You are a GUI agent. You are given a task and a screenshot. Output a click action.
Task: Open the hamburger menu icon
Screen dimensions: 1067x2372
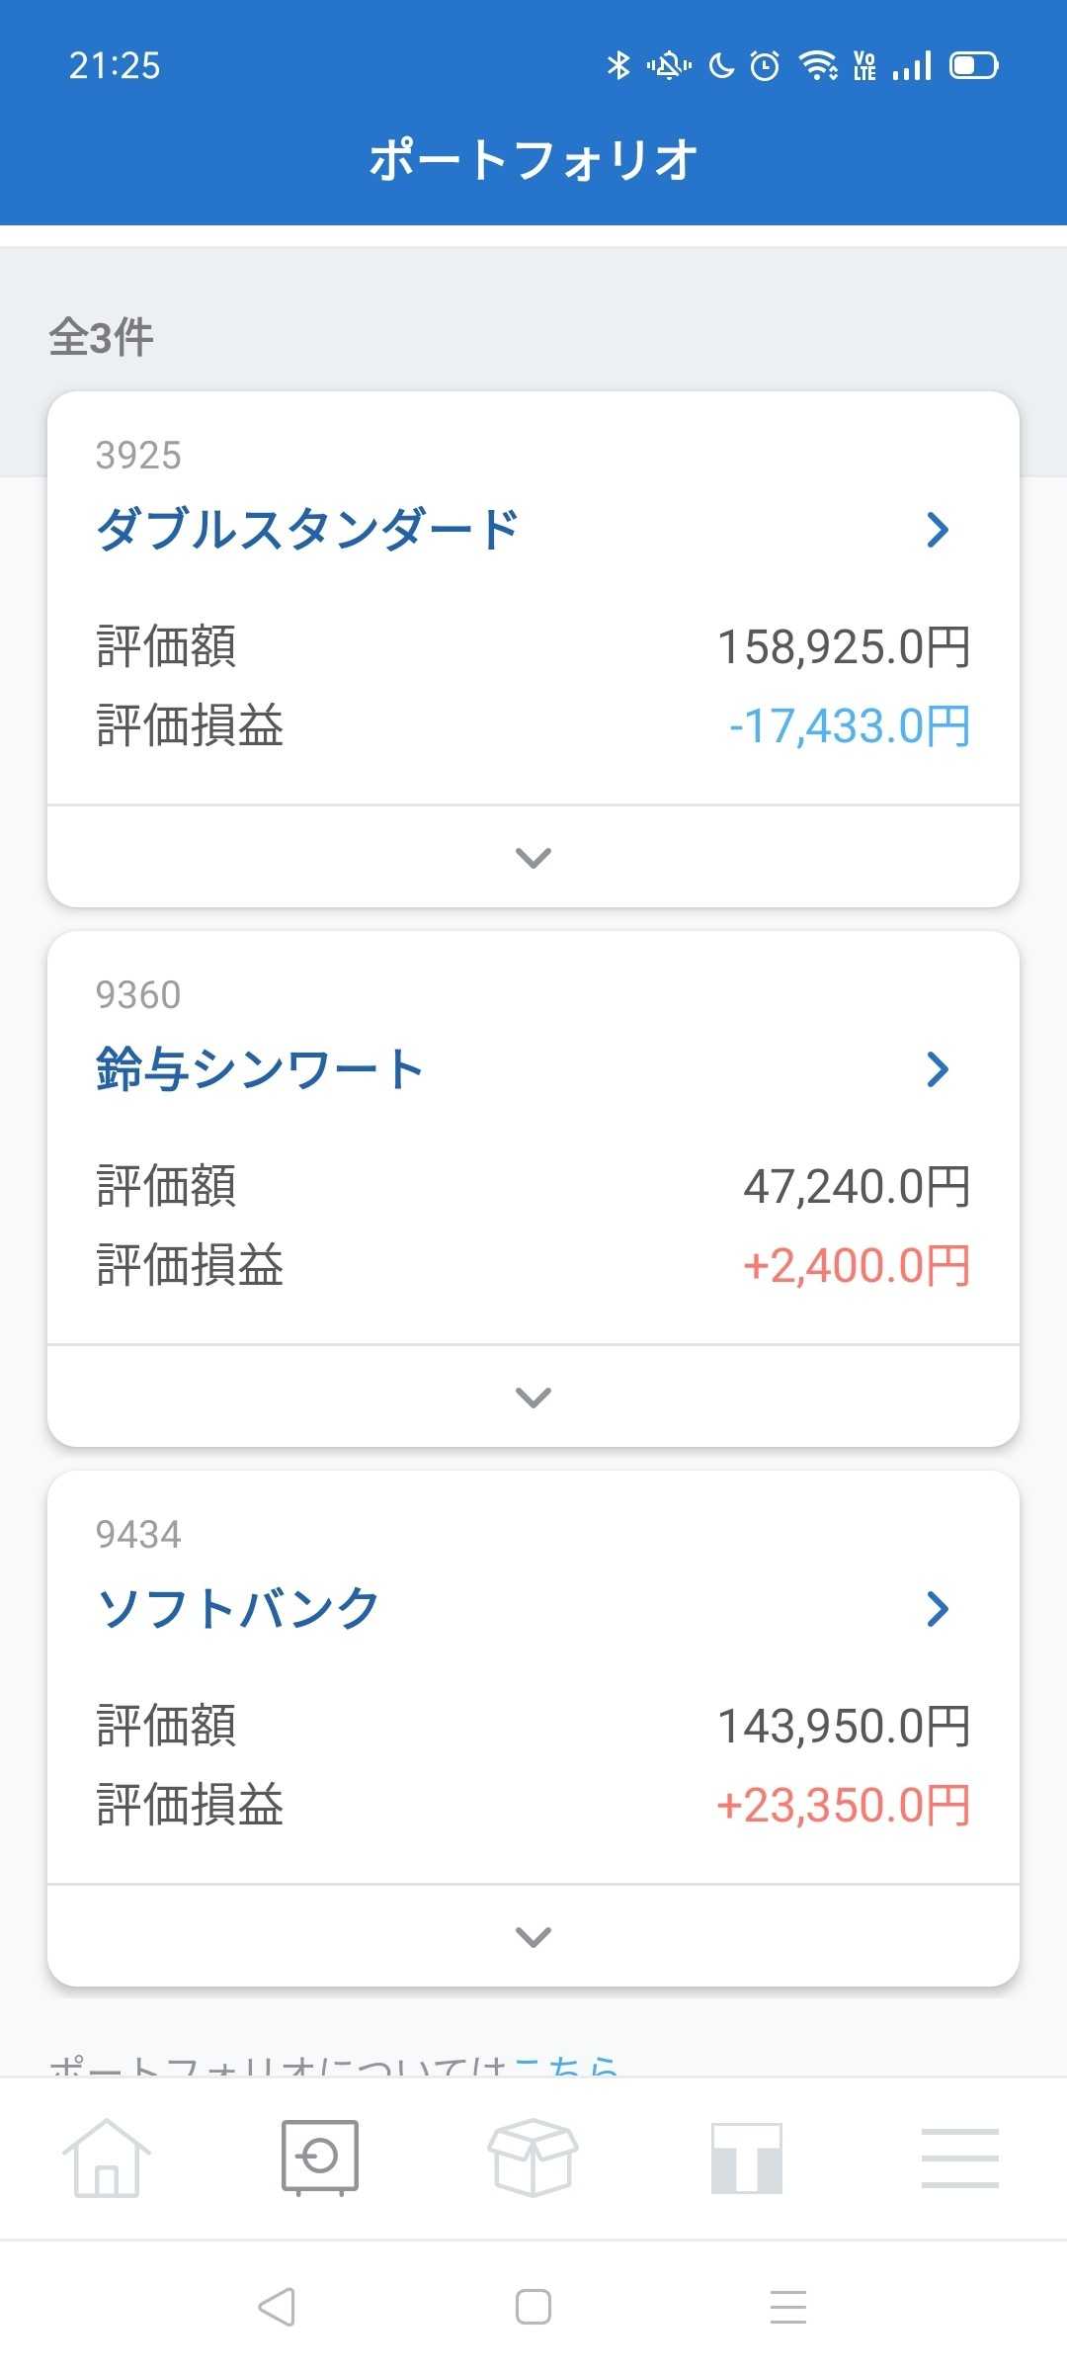tap(959, 2158)
